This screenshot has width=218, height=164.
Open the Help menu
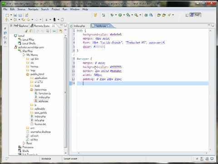click(85, 9)
